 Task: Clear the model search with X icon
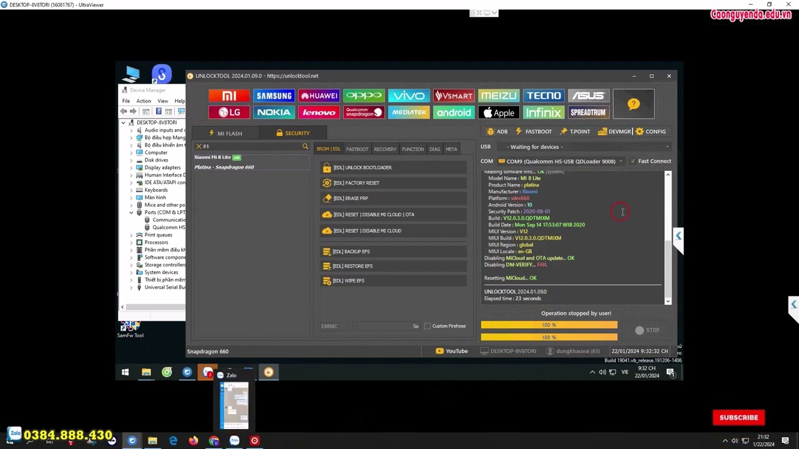click(x=199, y=147)
